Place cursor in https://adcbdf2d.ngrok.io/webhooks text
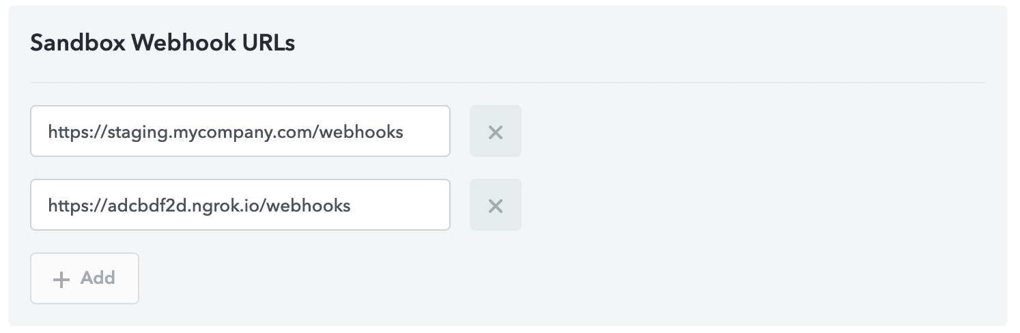 (x=199, y=205)
